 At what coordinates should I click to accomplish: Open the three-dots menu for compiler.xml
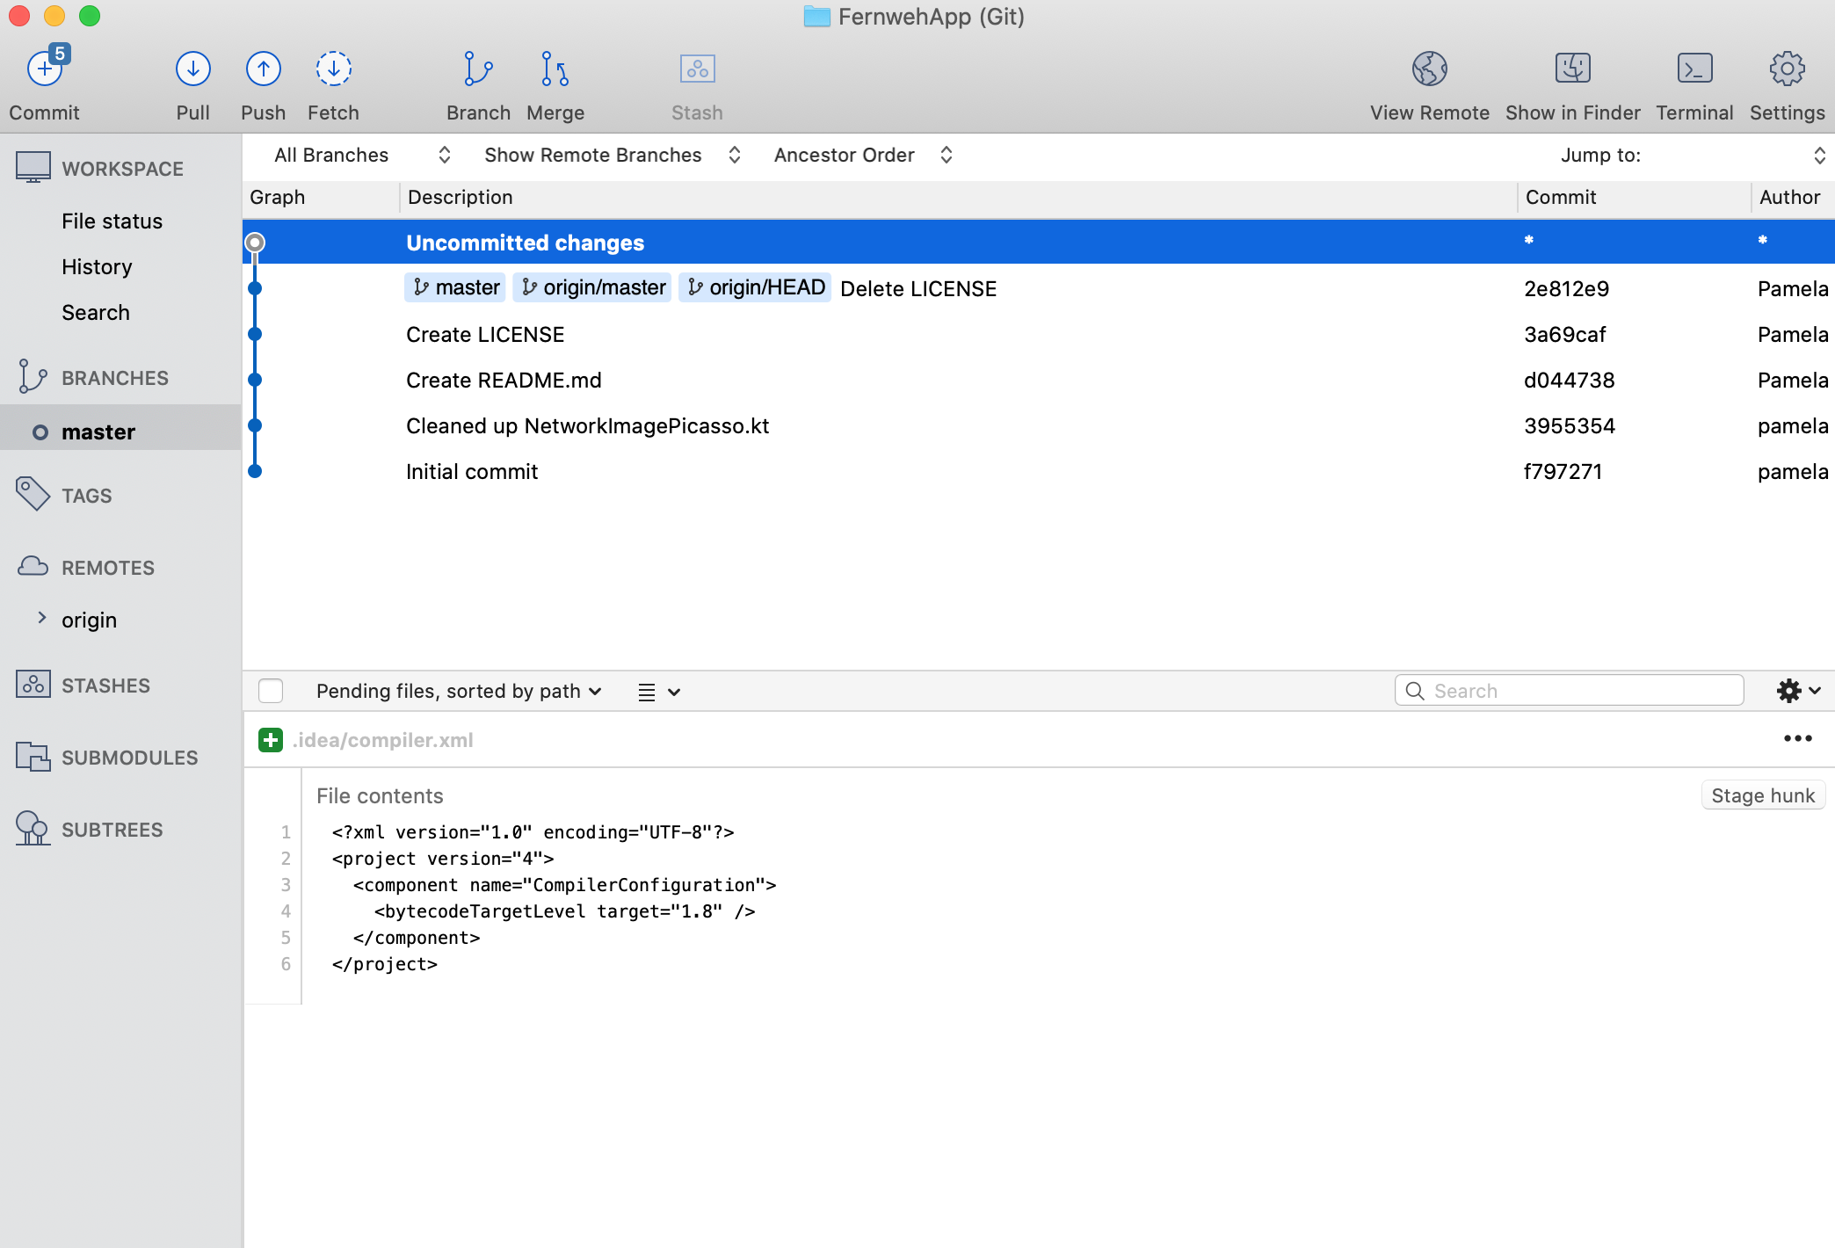1797,739
